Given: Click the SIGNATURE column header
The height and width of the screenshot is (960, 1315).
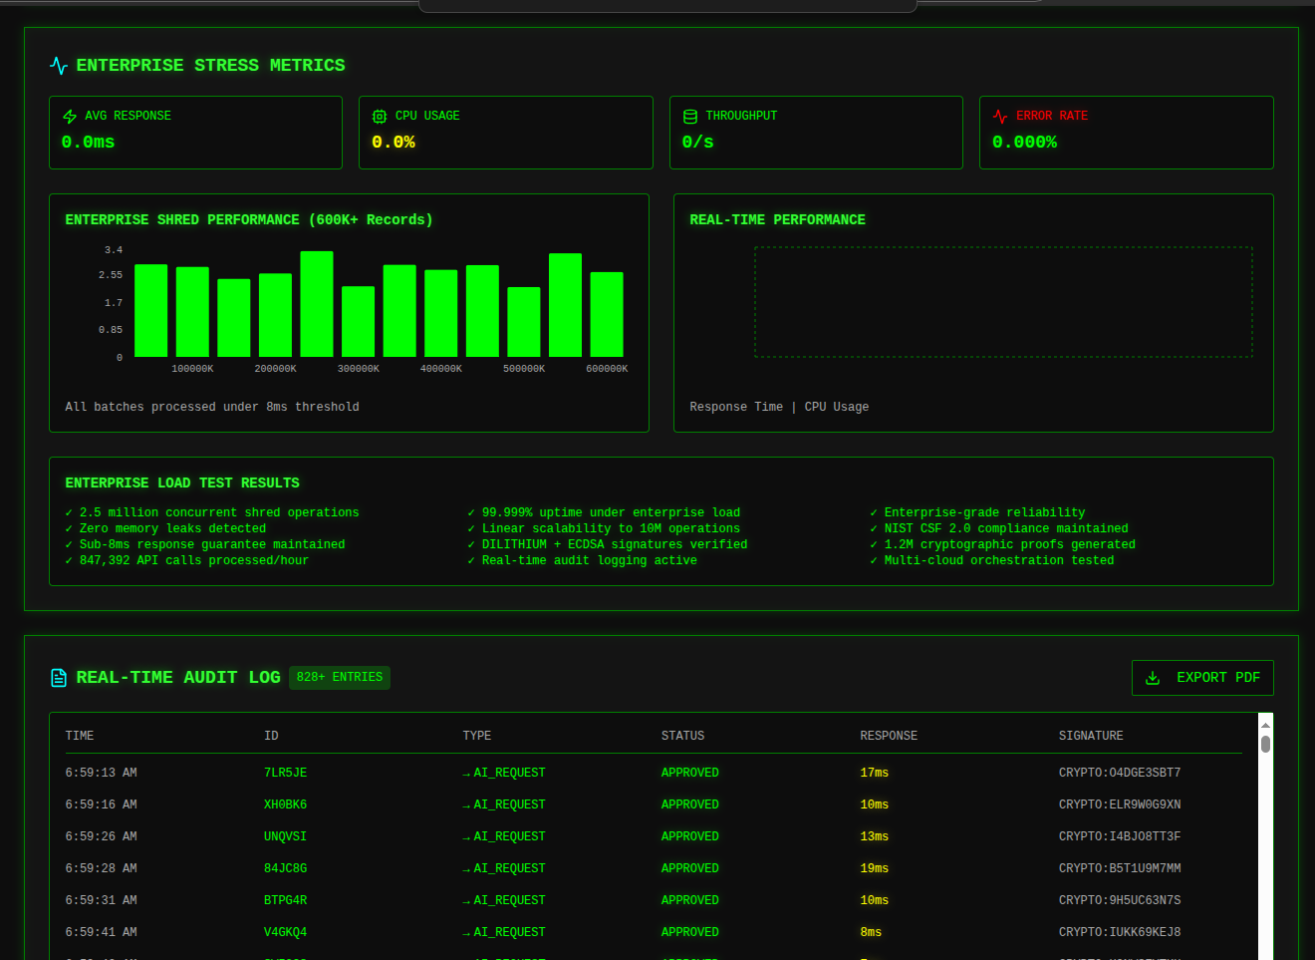Looking at the screenshot, I should 1091,736.
